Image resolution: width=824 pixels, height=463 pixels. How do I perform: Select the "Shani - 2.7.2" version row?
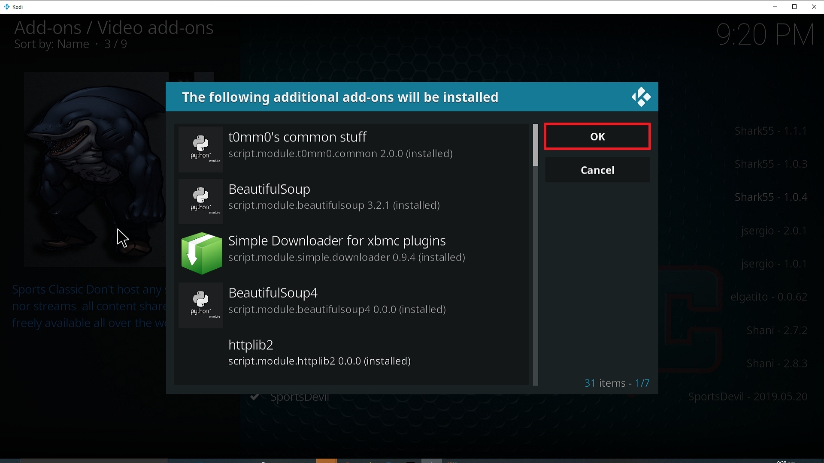point(777,330)
